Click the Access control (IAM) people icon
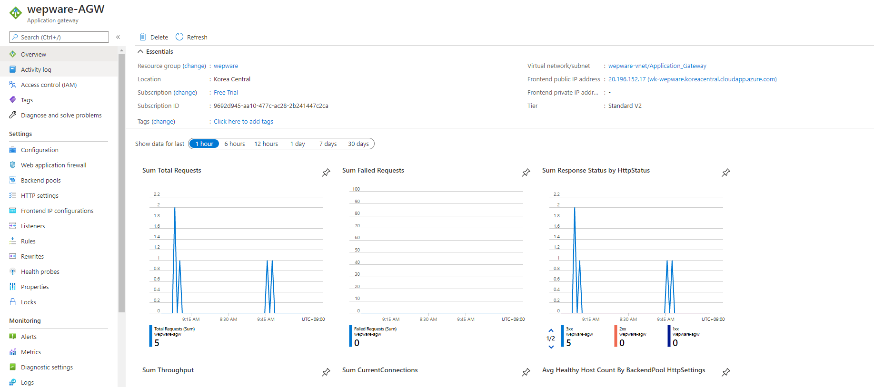Screen dimensions: 874x387 point(13,85)
